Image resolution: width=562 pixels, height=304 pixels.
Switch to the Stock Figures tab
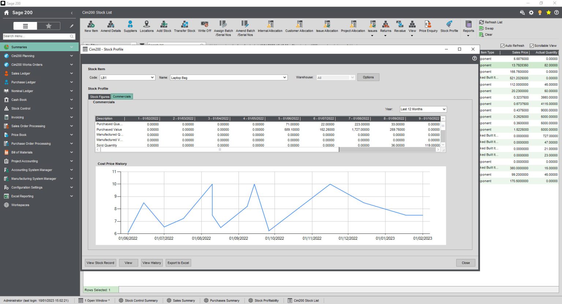tap(99, 96)
